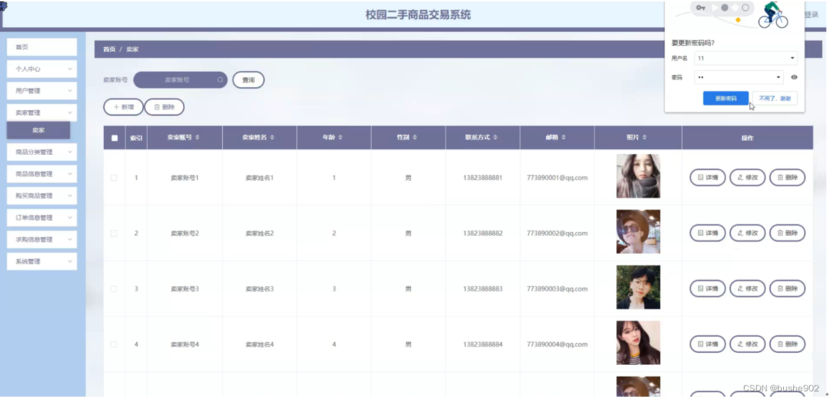
Task: Sort 邮箱 column using sort arrows
Action: tap(564, 138)
